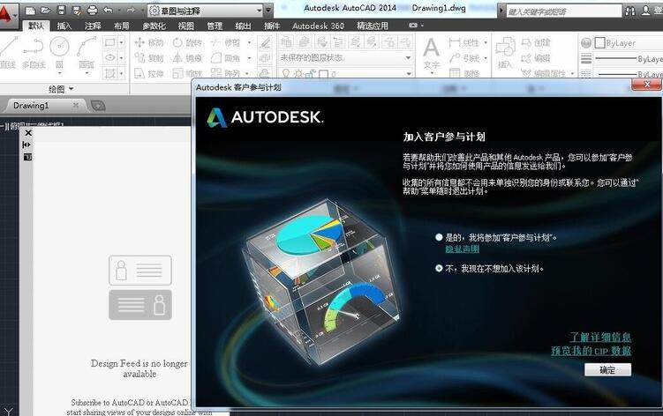663x416 pixels.
Task: Open the 了解详细信息 link
Action: coord(600,337)
